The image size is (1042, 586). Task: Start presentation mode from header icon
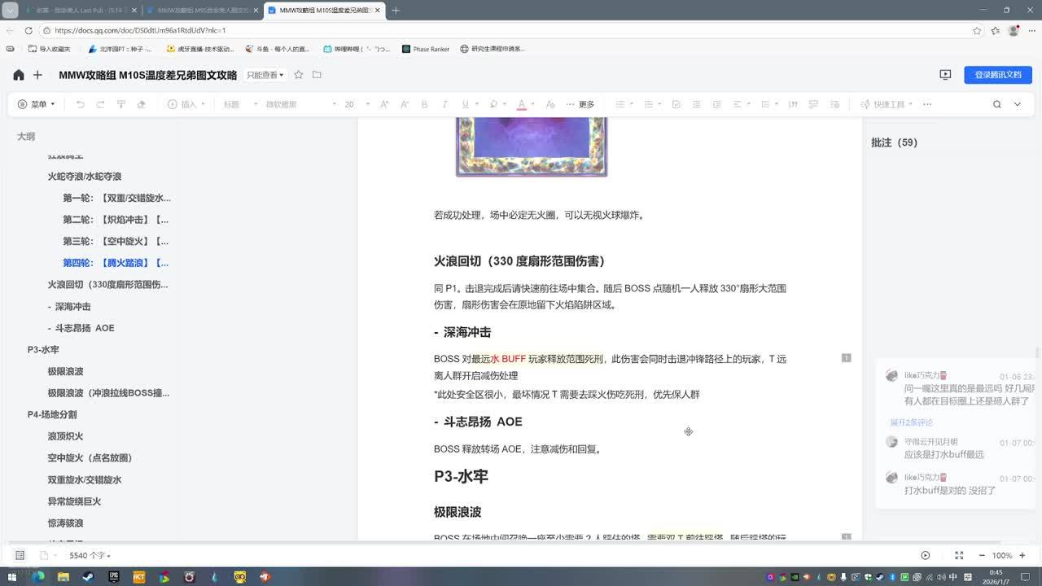pos(945,75)
